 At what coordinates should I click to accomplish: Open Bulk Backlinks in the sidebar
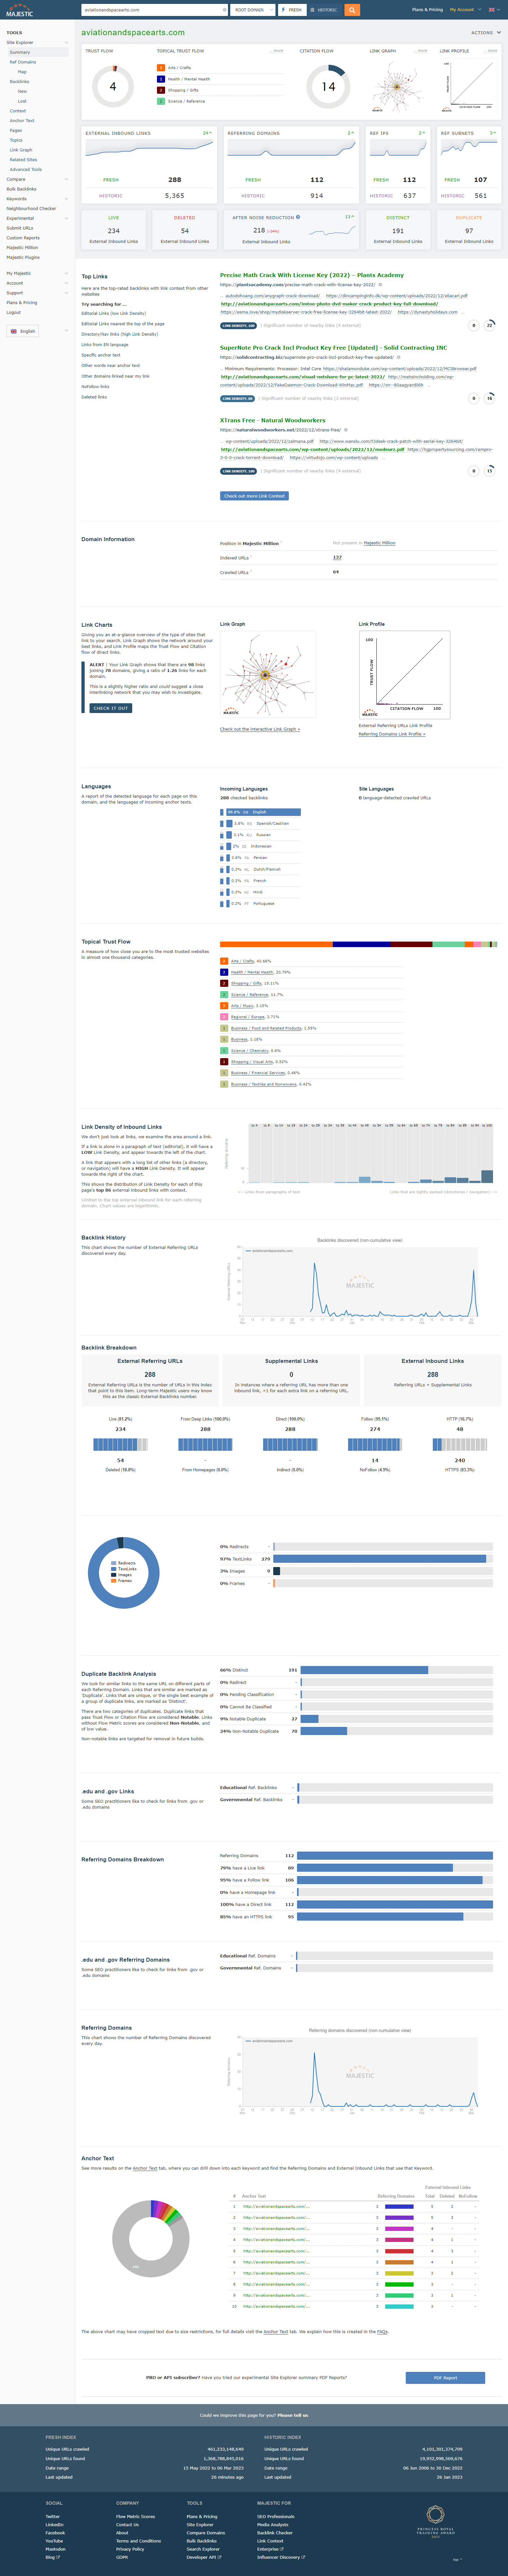click(21, 189)
